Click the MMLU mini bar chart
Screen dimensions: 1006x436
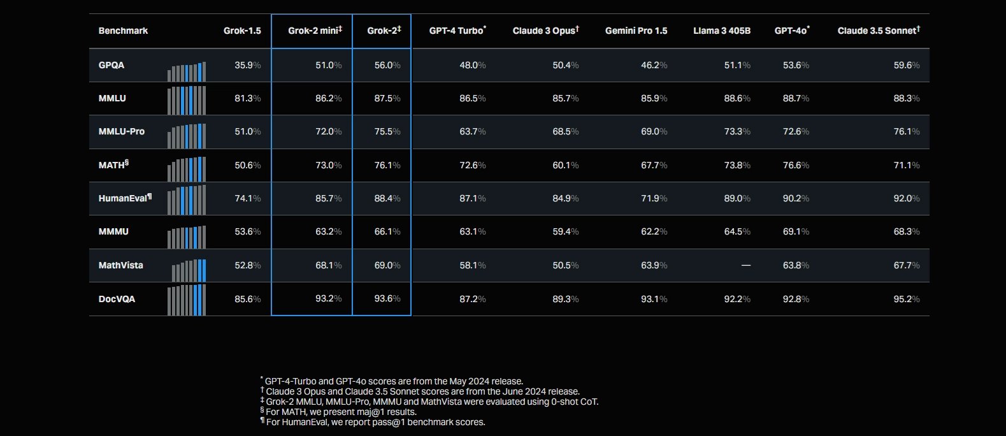(187, 101)
